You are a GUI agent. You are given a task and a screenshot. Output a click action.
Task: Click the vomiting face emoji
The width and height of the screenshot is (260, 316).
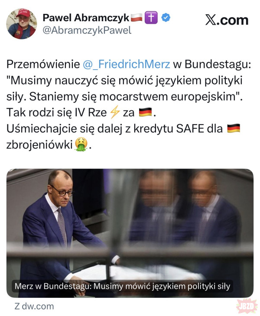coord(81,145)
